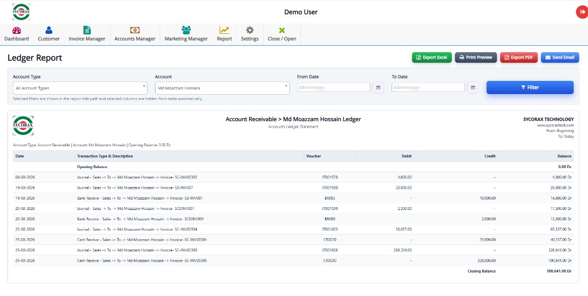The image size is (588, 296).
Task: Click the 'Accounts Ledger Statement' subtitle
Action: pyautogui.click(x=293, y=127)
